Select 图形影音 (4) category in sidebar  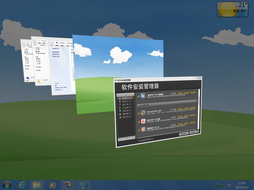(125, 114)
